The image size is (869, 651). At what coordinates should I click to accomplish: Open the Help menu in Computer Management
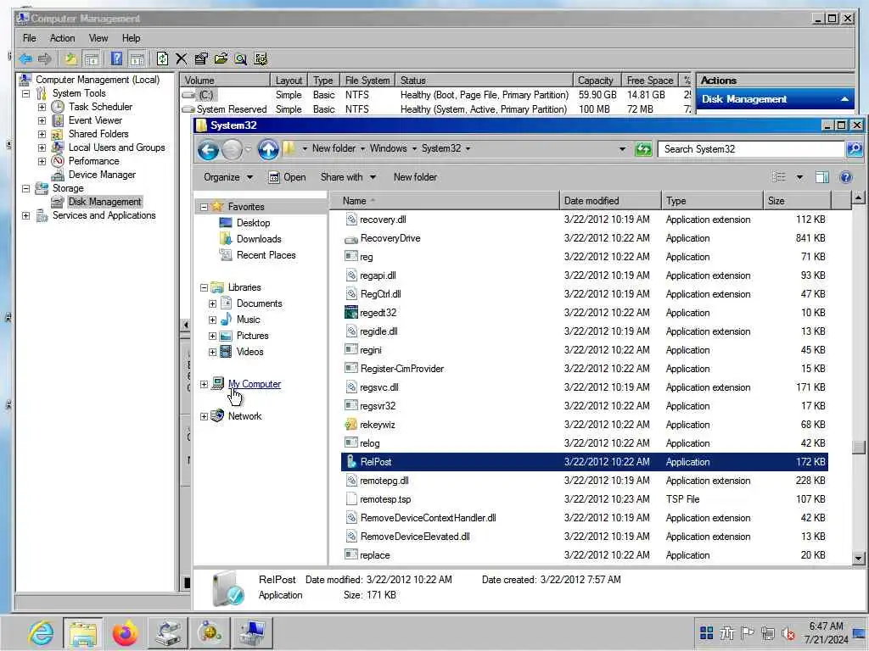click(131, 38)
